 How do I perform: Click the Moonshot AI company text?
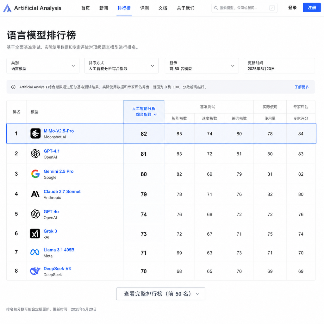tap(55, 137)
